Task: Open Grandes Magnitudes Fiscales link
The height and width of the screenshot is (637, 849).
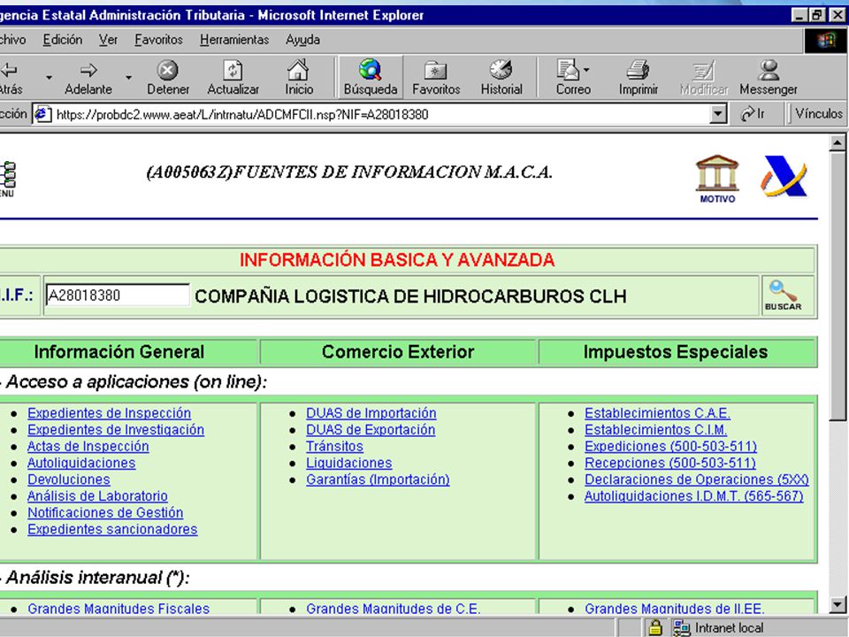Action: [119, 609]
